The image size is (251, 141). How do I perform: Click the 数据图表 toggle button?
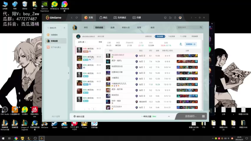click(x=191, y=44)
